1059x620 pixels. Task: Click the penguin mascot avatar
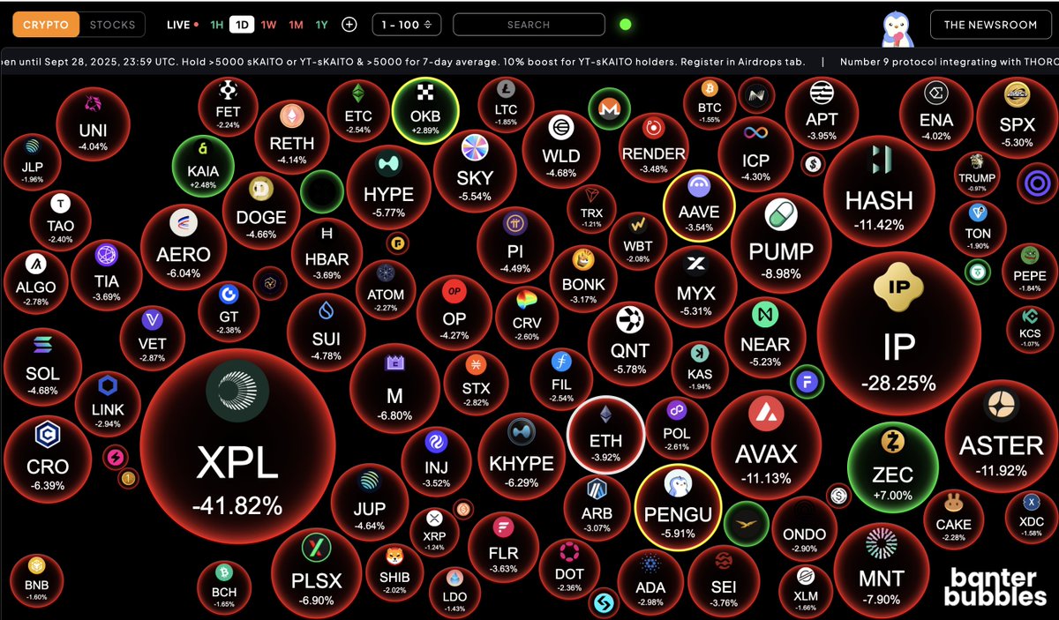pyautogui.click(x=898, y=28)
